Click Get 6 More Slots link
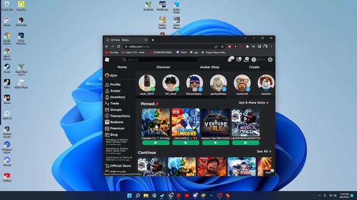This screenshot has height=200, width=357. coord(253,103)
